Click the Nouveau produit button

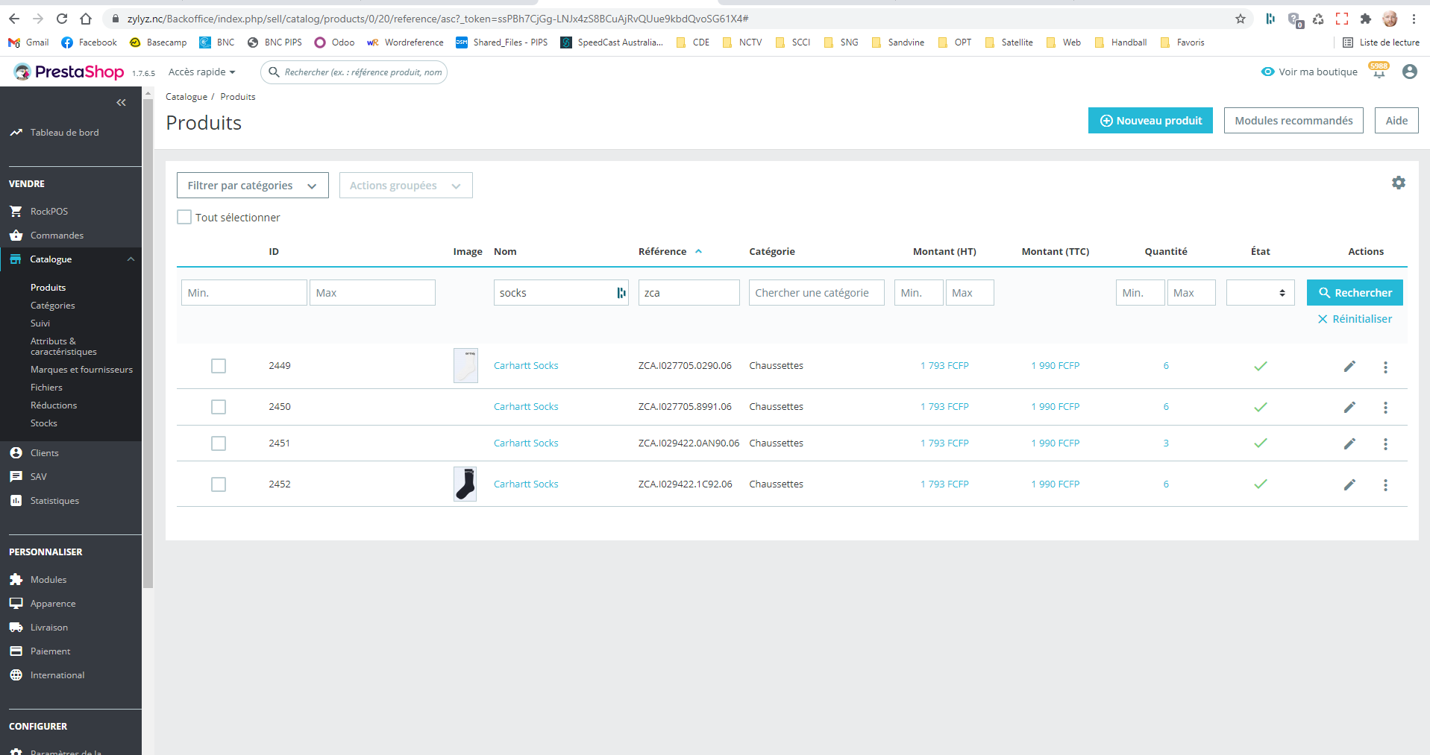point(1150,121)
